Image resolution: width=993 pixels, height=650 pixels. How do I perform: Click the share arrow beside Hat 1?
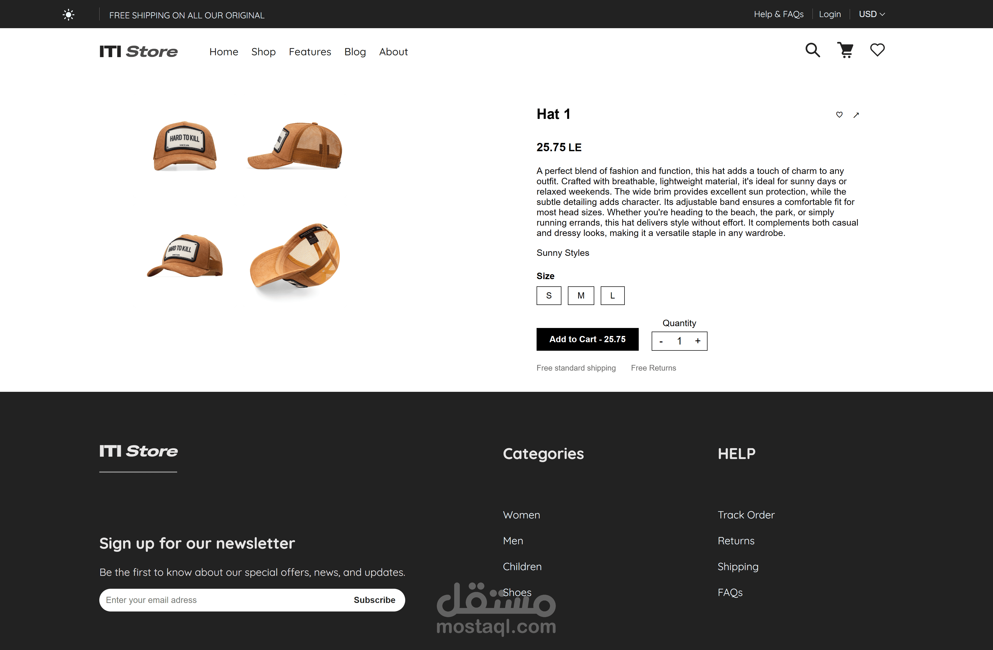(x=856, y=115)
